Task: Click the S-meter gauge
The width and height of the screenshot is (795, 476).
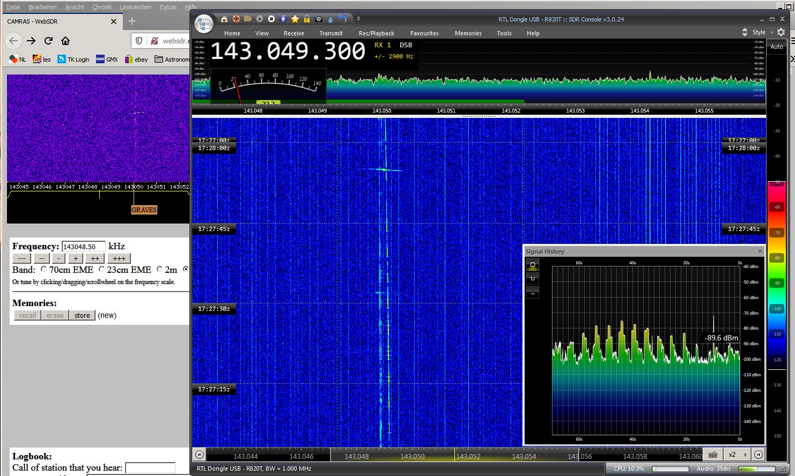Action: [268, 86]
